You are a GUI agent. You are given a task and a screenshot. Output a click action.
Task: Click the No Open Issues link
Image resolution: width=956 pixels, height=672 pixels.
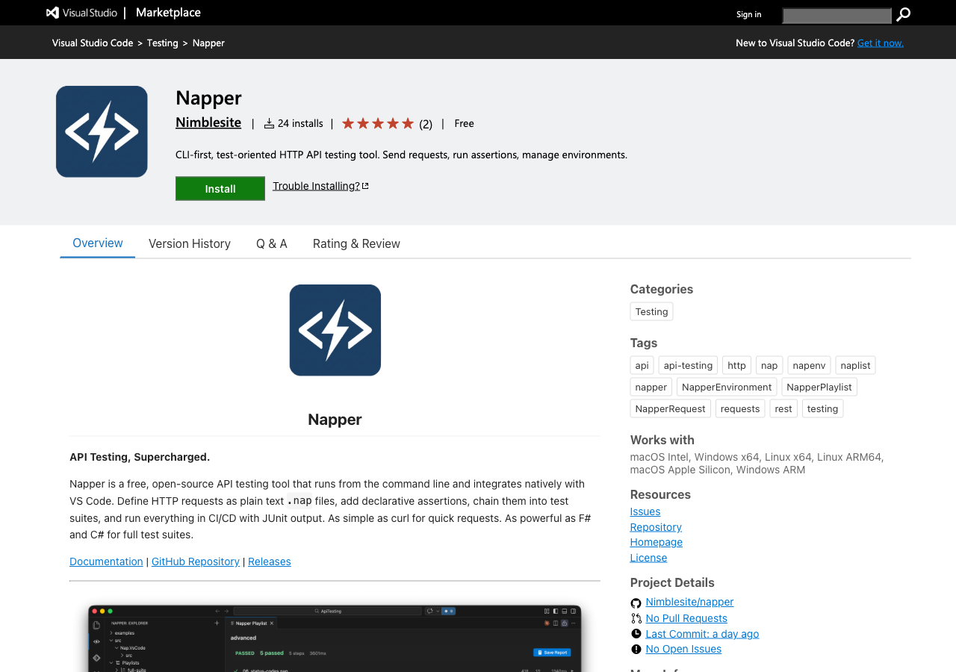pos(683,649)
